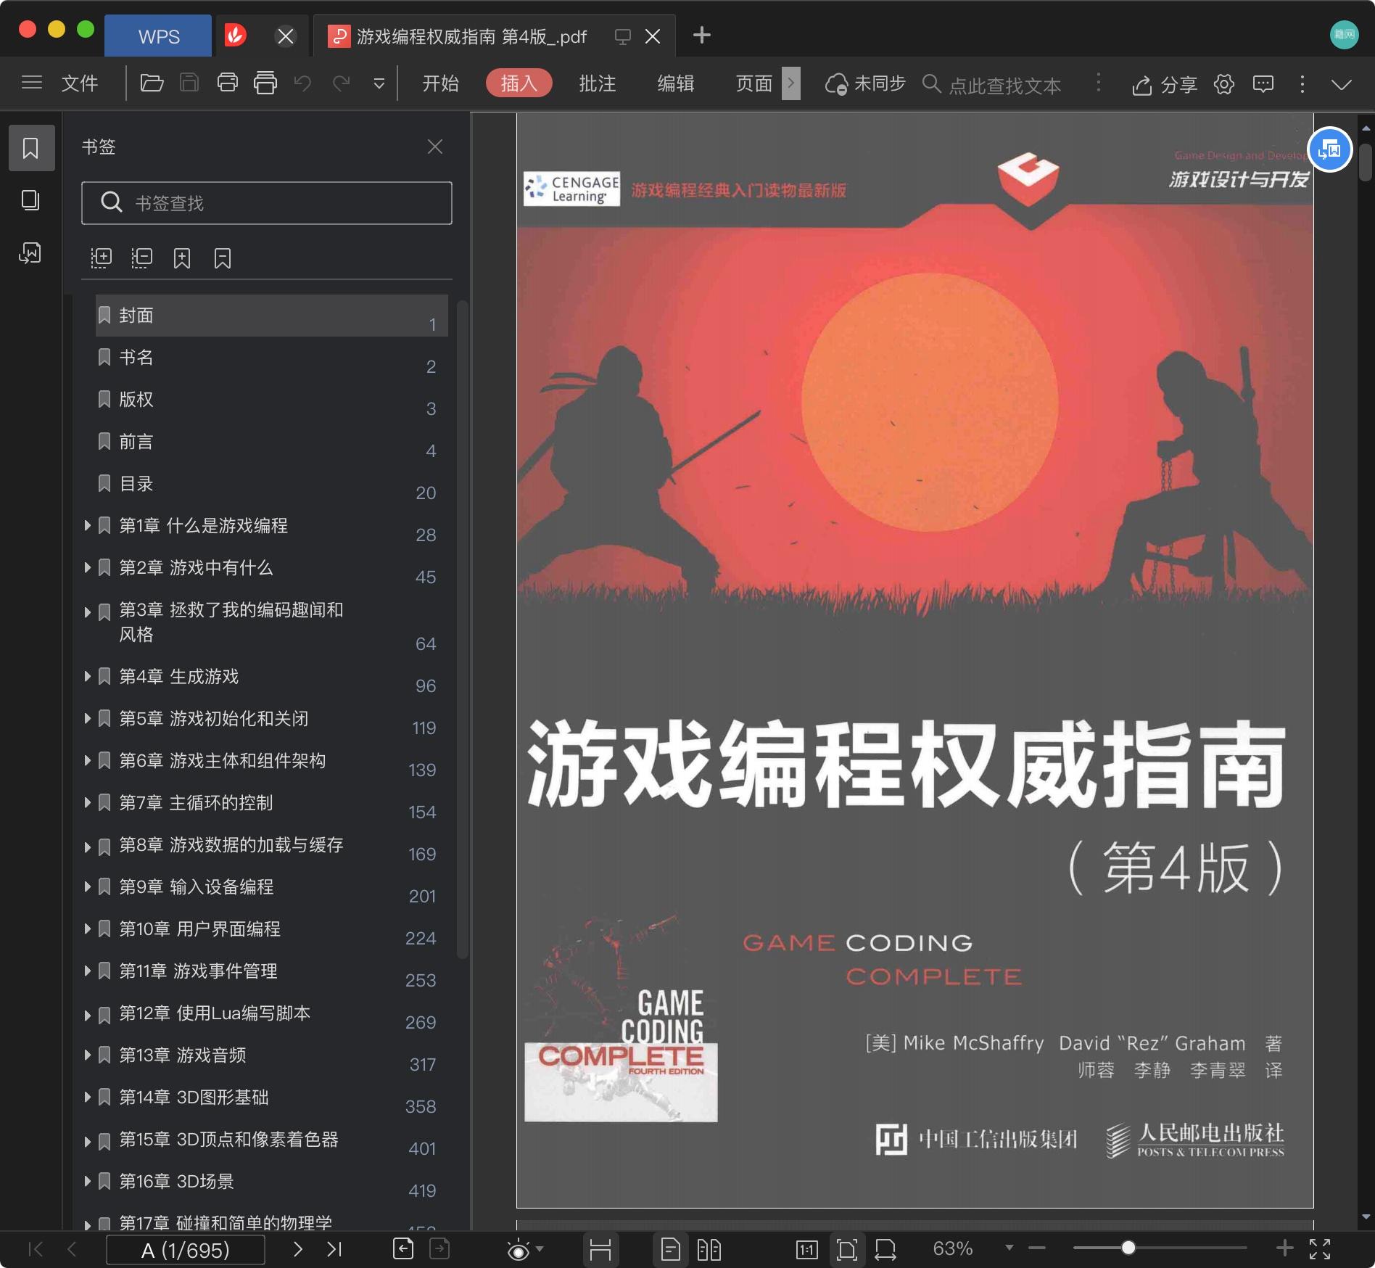
Task: Click the comment feedback icon in toolbar
Action: pos(1263,84)
